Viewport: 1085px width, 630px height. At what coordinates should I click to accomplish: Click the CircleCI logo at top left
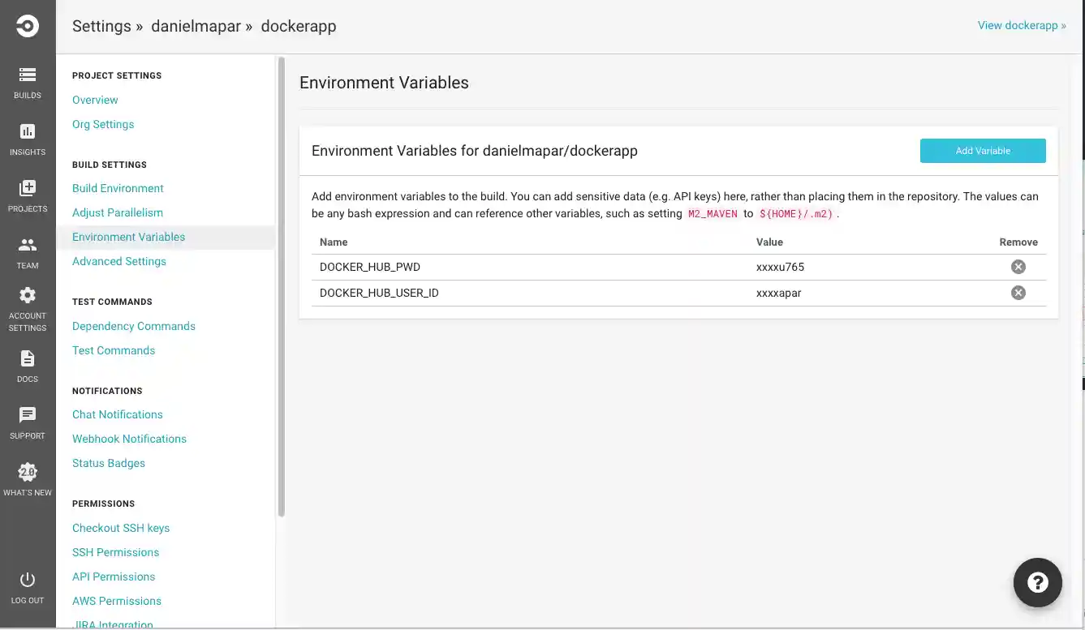coord(28,25)
